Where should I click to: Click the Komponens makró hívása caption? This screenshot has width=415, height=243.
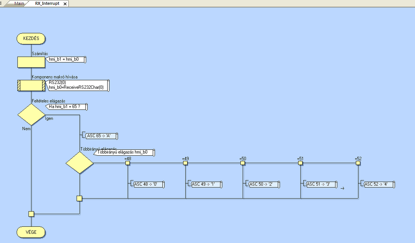tap(54, 77)
